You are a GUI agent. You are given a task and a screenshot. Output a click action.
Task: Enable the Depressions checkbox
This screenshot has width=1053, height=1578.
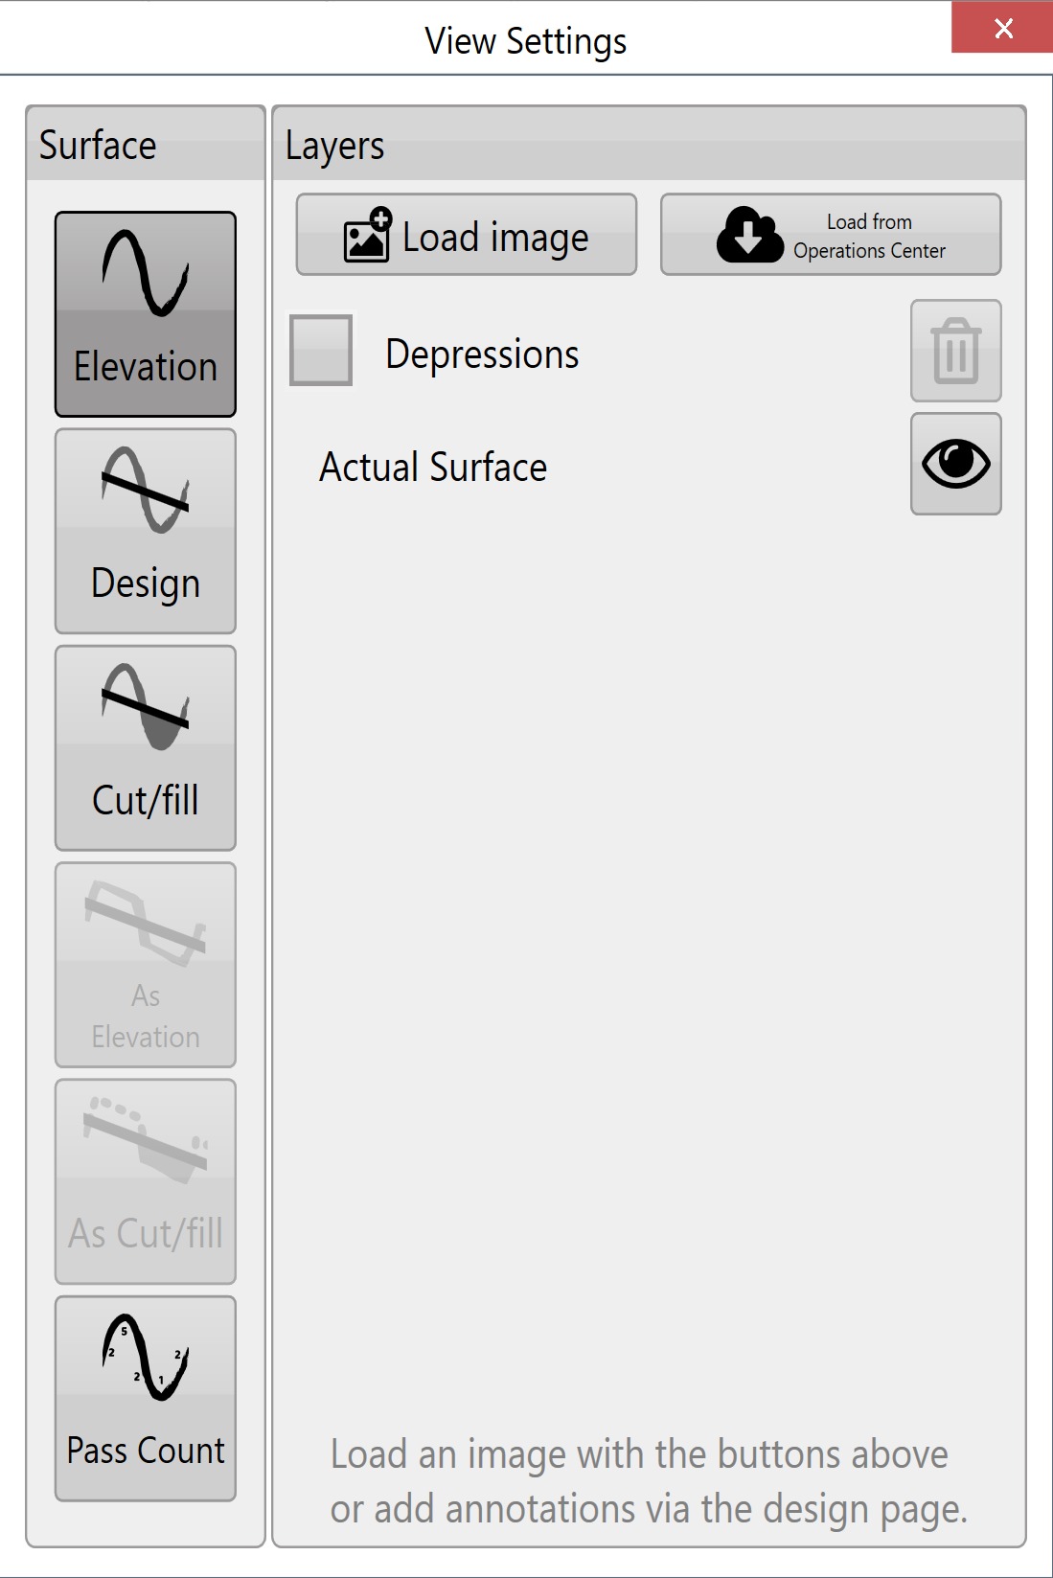pos(321,351)
